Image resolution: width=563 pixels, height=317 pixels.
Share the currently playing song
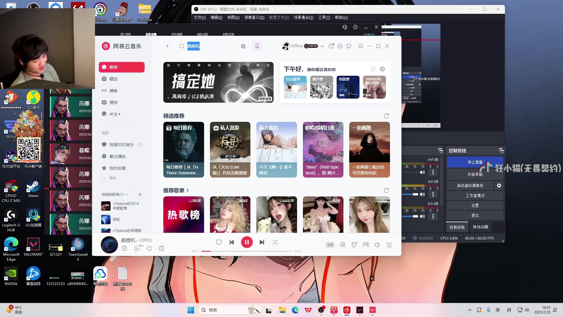149,249
